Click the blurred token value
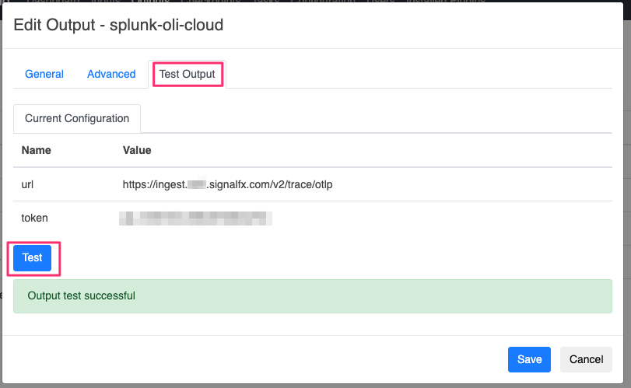631x388 pixels. [195, 218]
